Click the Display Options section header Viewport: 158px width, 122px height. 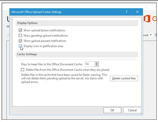[x=27, y=23]
